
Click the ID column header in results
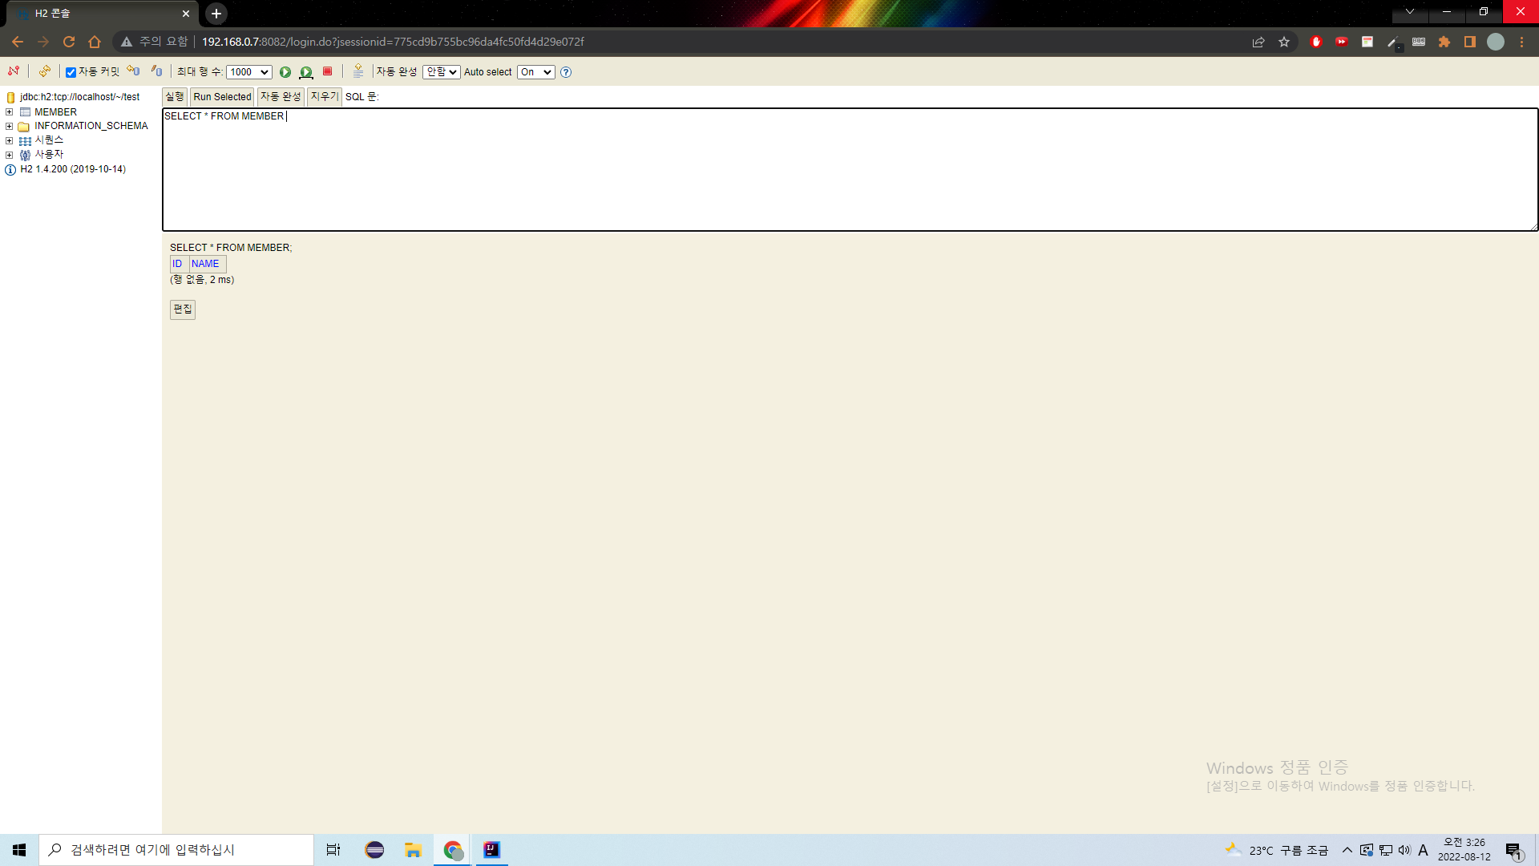(177, 264)
